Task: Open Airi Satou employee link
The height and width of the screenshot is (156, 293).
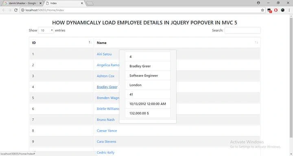Action: coord(104,54)
